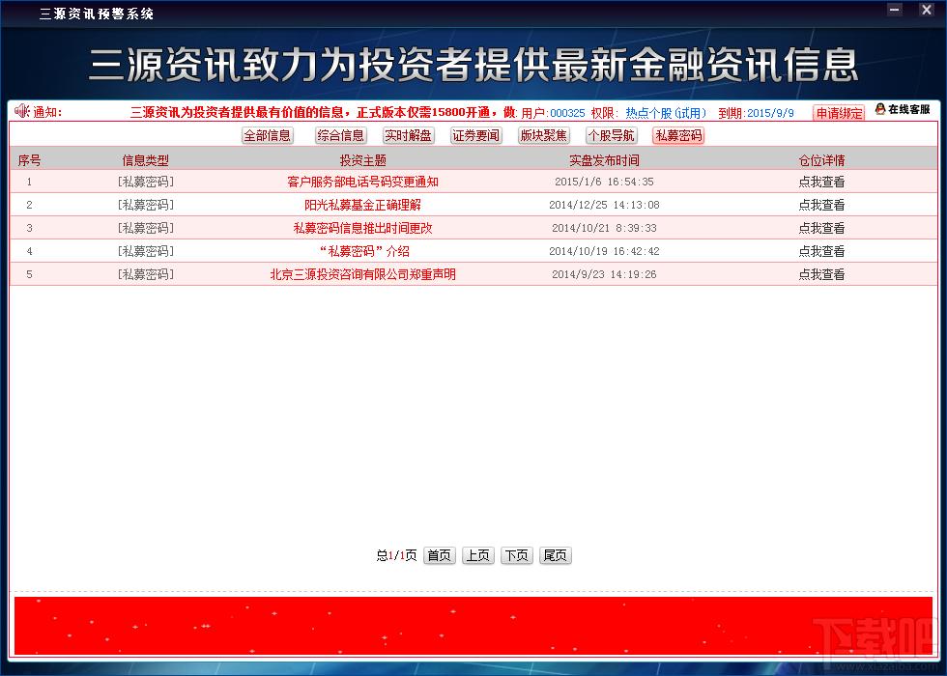Click the 总1/1页 page indicator
The image size is (947, 676).
coord(396,555)
